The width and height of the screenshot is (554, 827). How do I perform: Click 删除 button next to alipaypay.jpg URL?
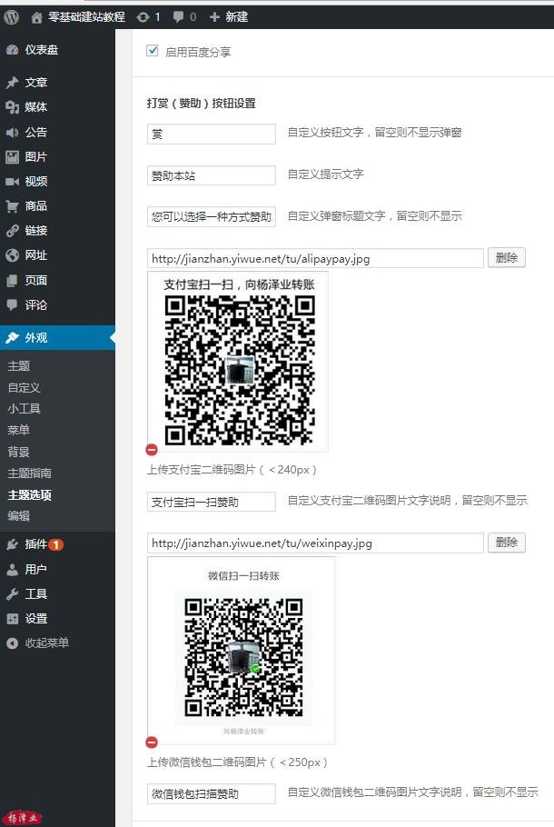pyautogui.click(x=507, y=258)
